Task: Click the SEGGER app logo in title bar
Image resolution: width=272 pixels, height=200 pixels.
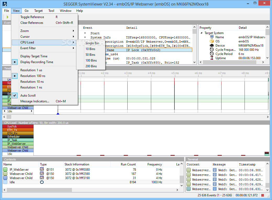Action: tap(5, 4)
